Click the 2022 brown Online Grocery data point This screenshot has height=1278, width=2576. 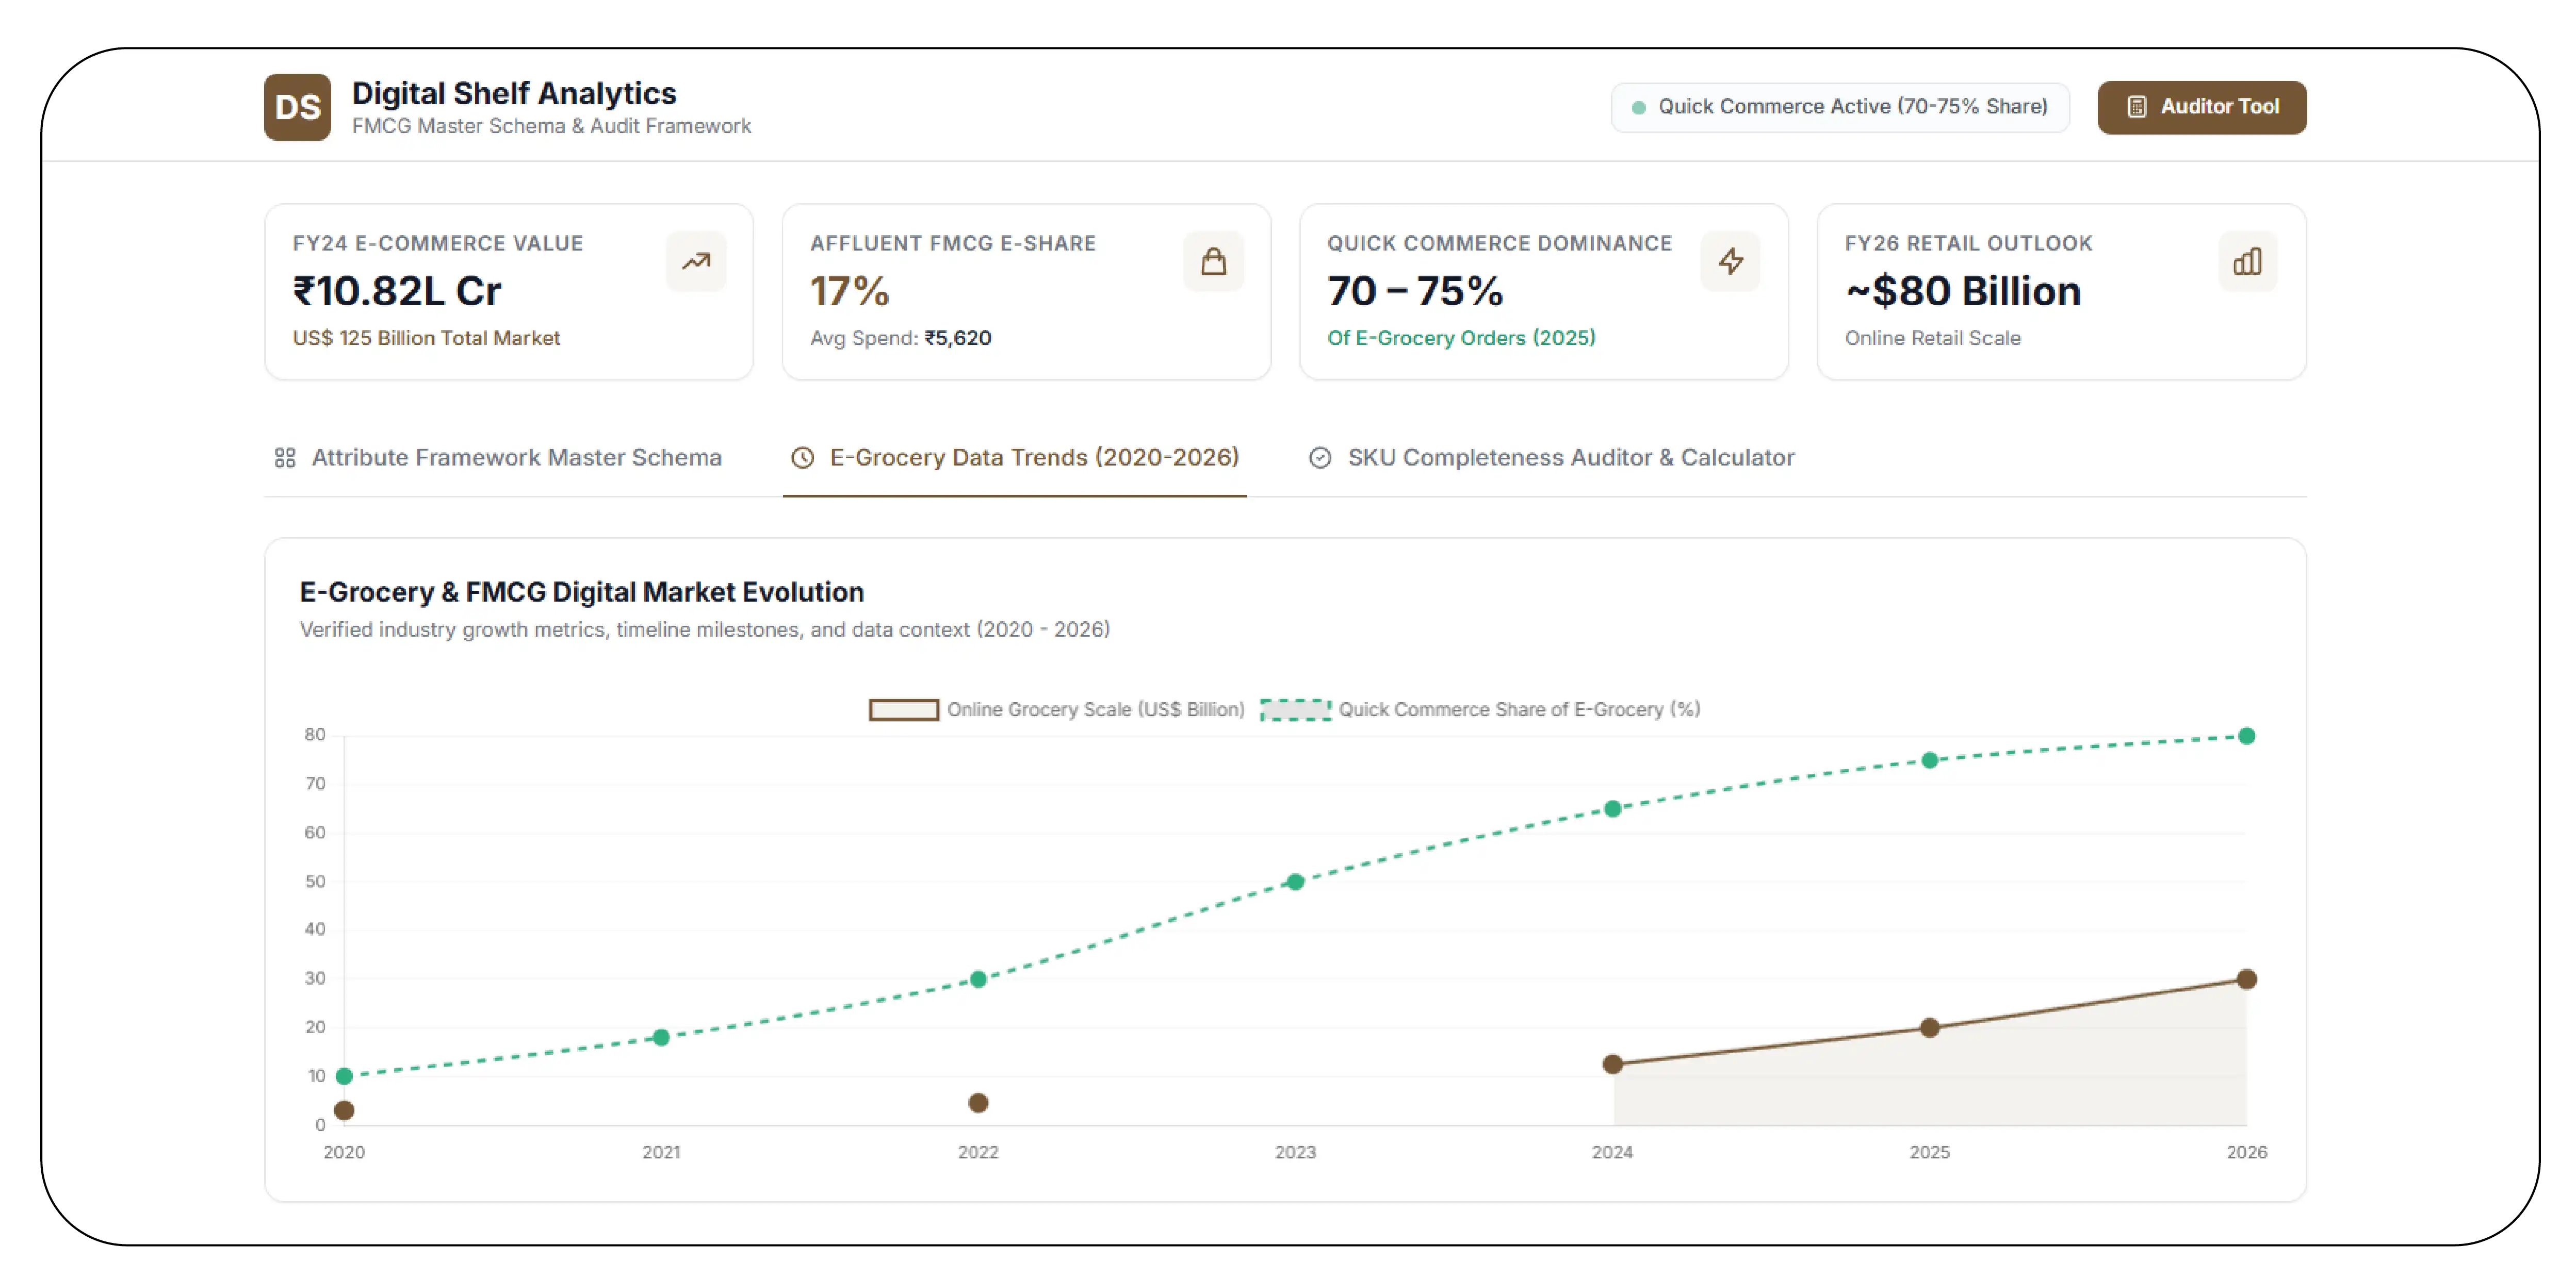pos(978,1103)
